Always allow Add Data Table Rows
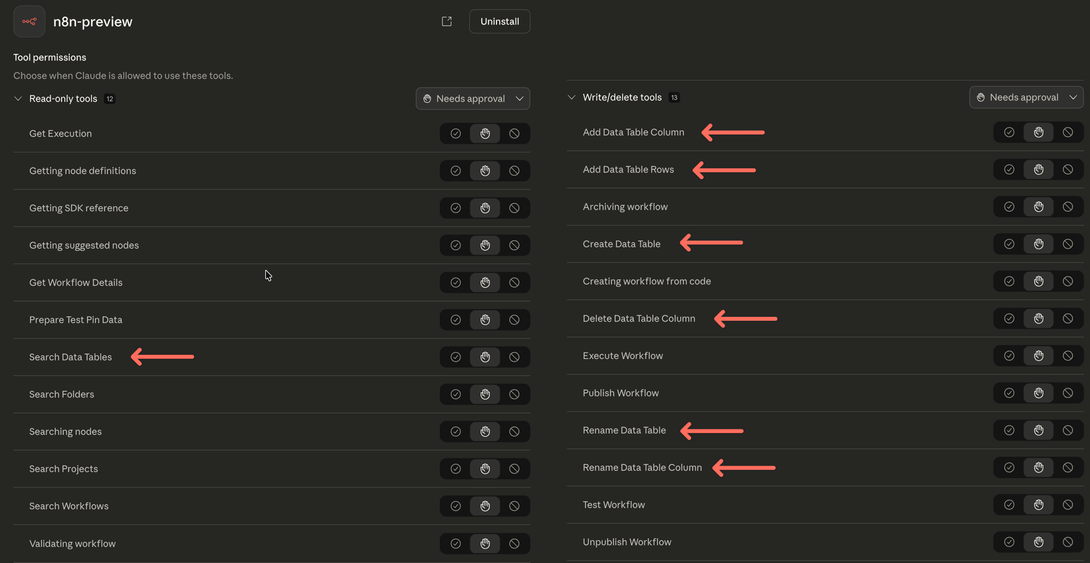The width and height of the screenshot is (1090, 563). [1009, 170]
